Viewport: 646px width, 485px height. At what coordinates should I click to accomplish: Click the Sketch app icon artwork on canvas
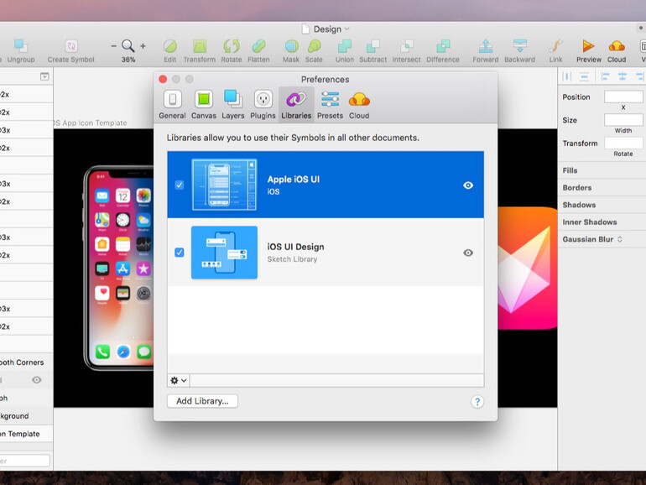click(528, 268)
